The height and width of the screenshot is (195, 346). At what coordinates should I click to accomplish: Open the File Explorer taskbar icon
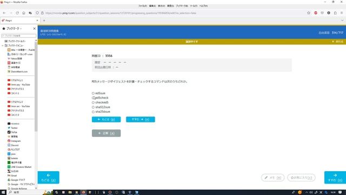70,192
